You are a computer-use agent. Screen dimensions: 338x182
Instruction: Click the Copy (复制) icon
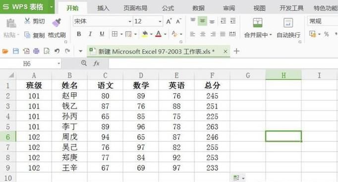pos(27,35)
